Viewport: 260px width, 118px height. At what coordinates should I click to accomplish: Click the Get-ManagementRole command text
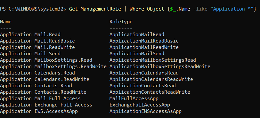95,9
